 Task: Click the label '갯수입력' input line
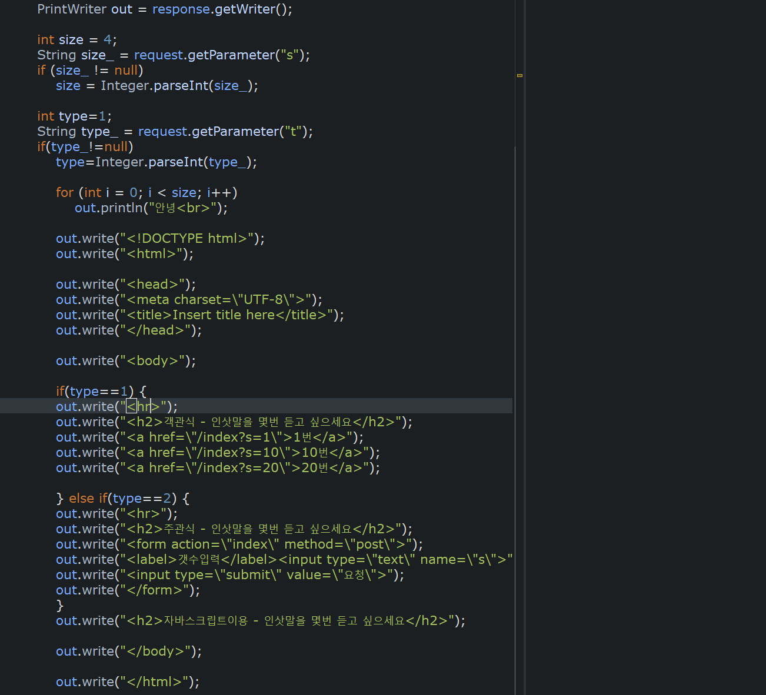(x=284, y=560)
